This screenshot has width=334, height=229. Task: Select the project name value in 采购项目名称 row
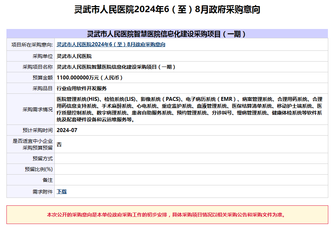coord(116,67)
